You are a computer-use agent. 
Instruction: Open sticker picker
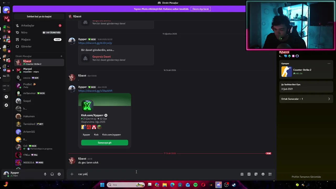(256, 174)
